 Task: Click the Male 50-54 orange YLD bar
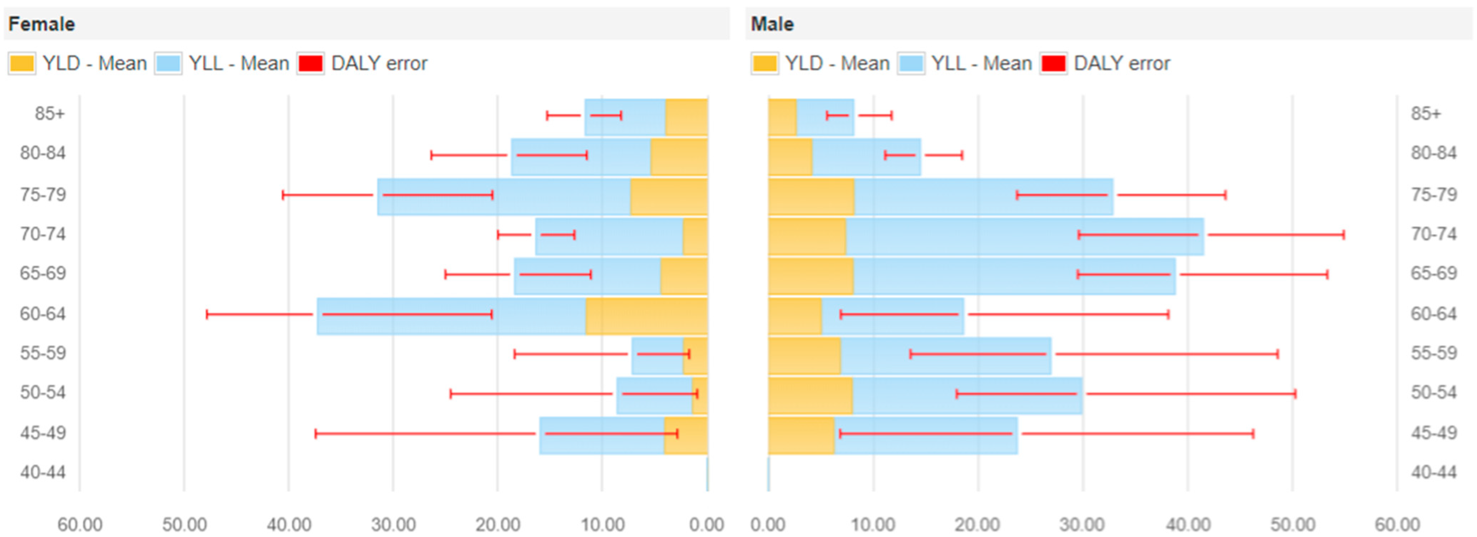click(x=809, y=395)
